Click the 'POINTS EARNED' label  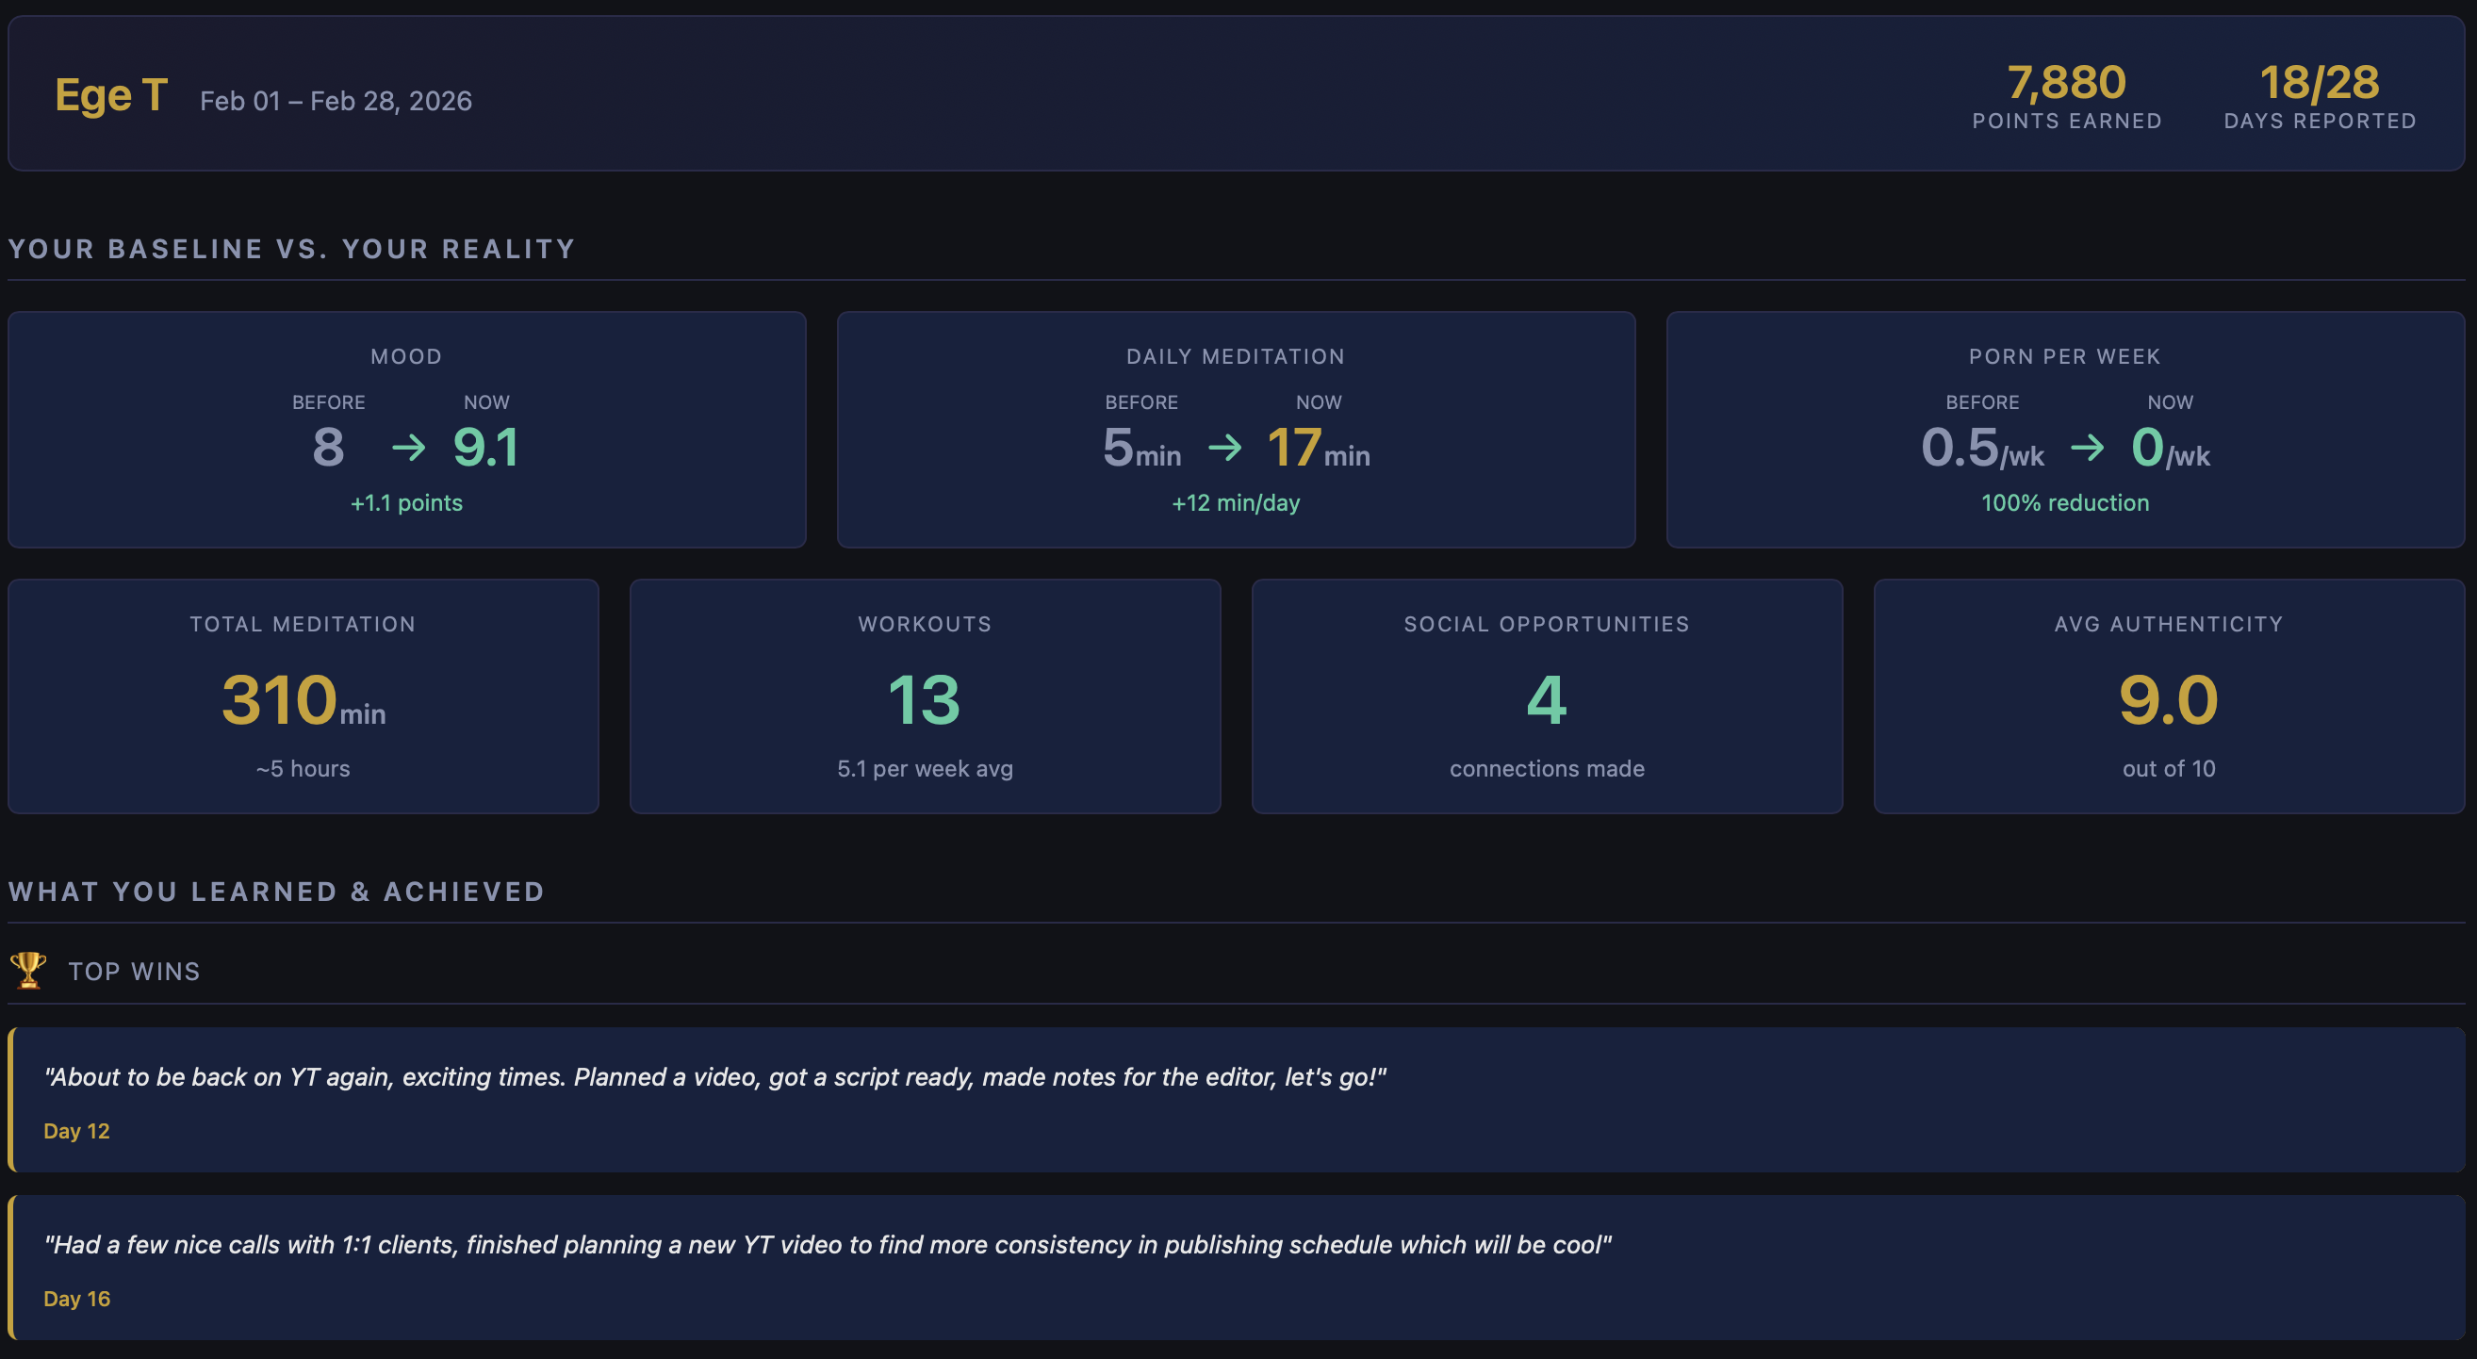(2066, 122)
